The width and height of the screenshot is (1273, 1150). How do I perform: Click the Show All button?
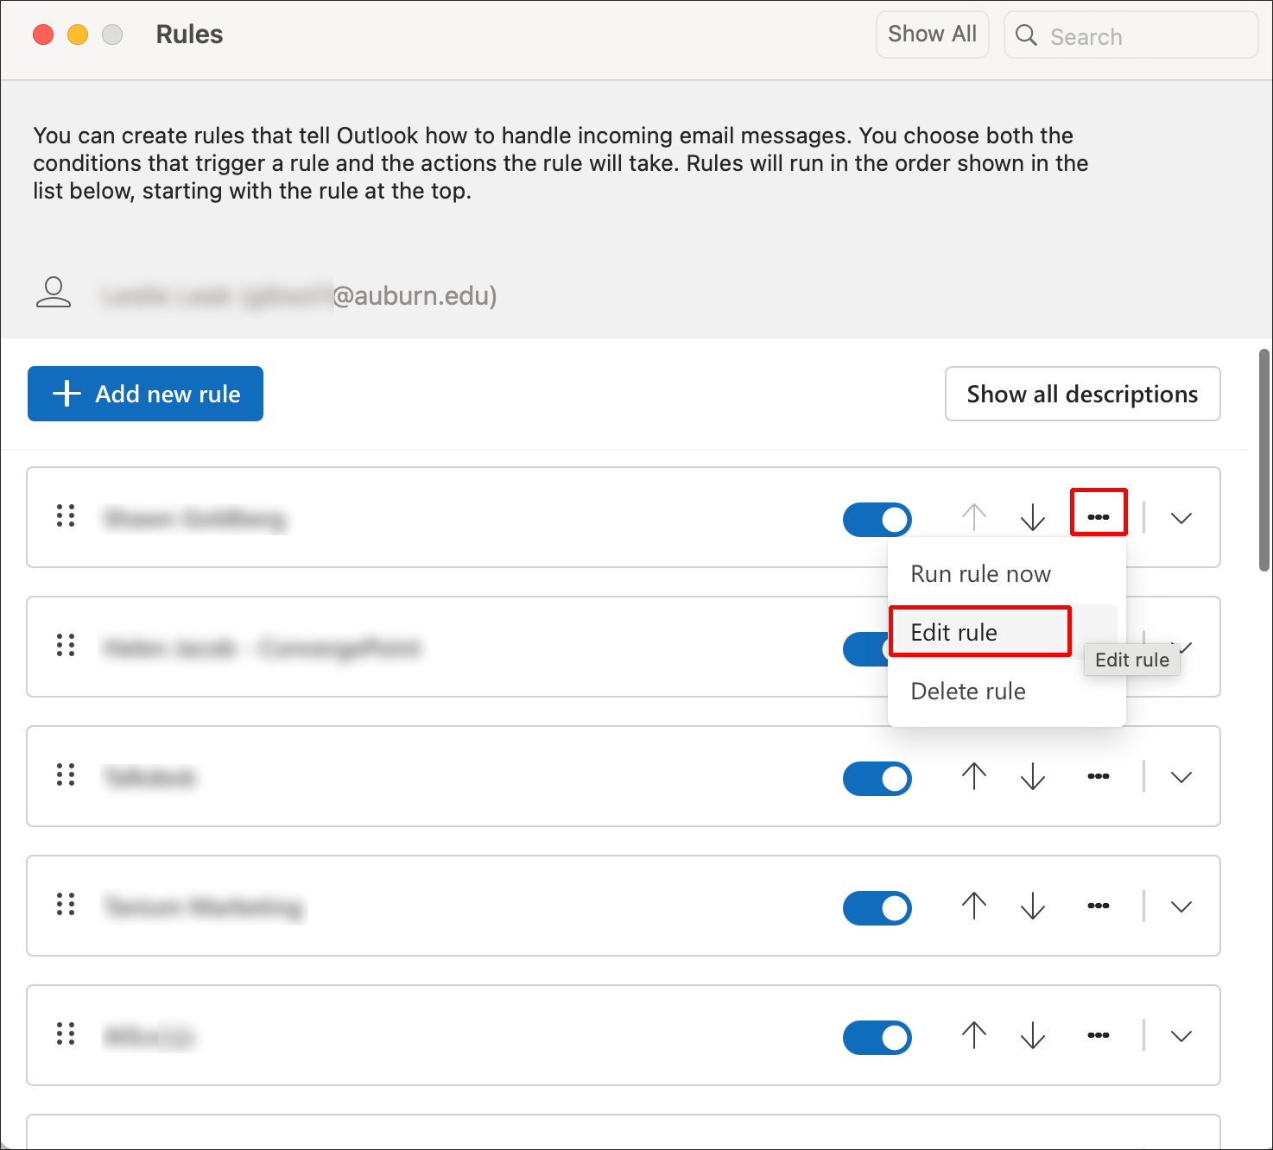click(932, 35)
